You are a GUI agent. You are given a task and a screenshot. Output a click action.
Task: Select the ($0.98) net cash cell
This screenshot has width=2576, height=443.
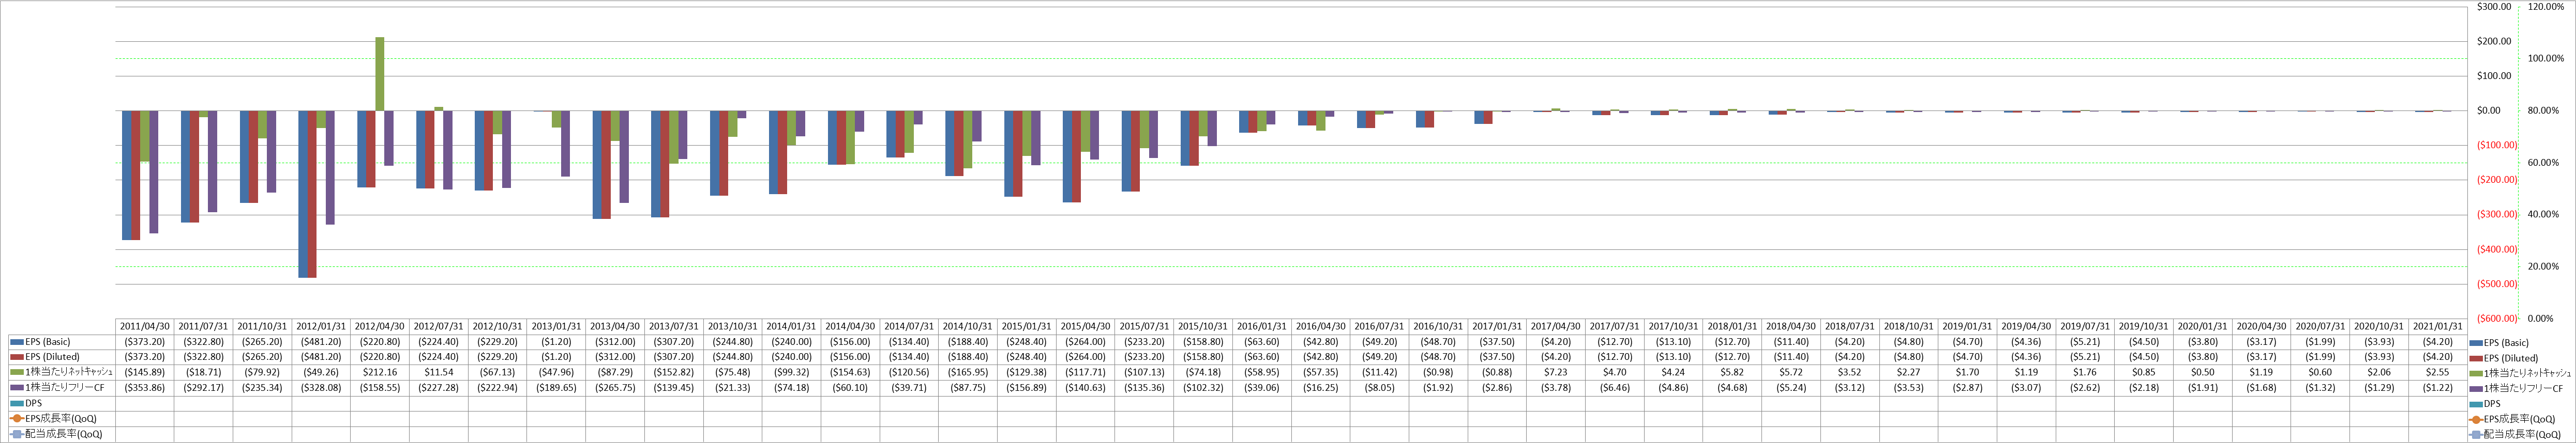click(1438, 372)
